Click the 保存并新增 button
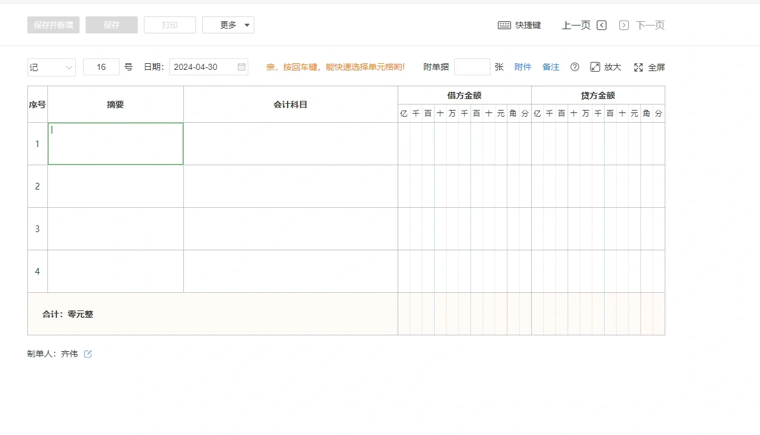The height and width of the screenshot is (435, 760). 53,25
